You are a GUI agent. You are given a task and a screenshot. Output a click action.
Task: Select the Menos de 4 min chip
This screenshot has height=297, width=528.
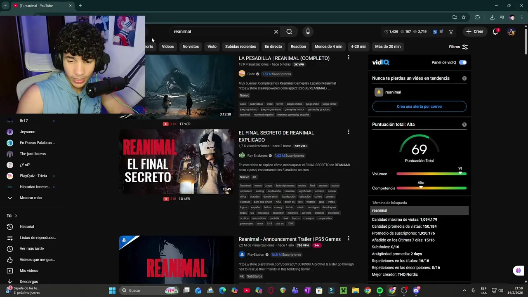[328, 47]
